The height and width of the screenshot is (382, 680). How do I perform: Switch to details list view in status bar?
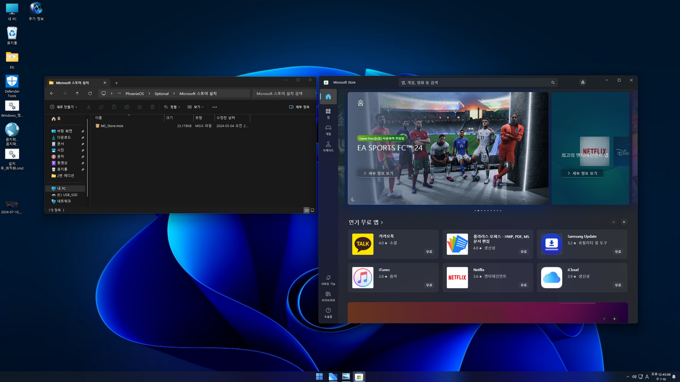pos(306,210)
